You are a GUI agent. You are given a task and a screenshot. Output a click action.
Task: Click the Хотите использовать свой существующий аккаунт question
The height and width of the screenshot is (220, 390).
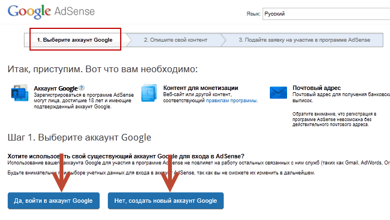pos(126,156)
